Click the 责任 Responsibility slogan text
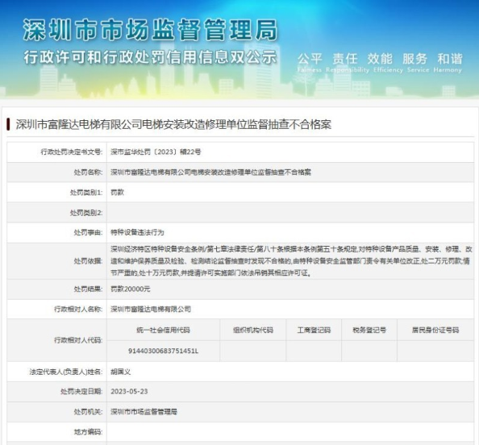 point(348,63)
